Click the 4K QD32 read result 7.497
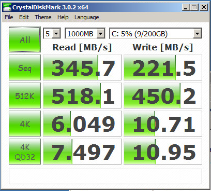 pos(82,152)
